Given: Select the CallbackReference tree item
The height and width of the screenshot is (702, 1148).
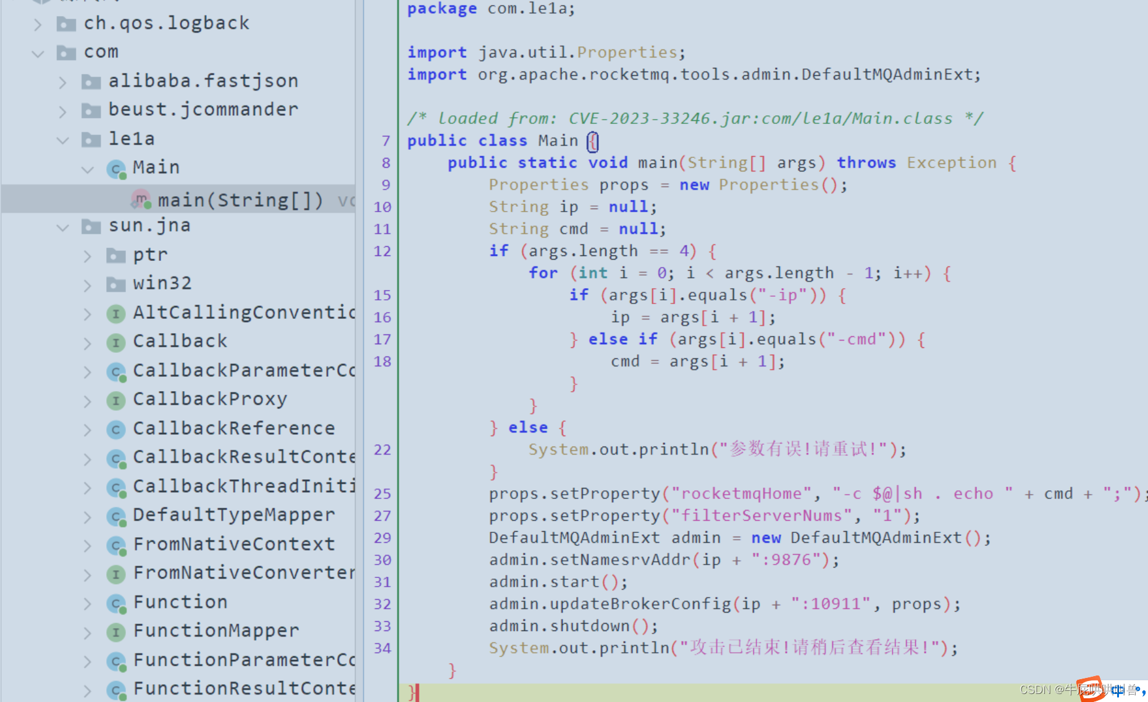Looking at the screenshot, I should tap(234, 429).
